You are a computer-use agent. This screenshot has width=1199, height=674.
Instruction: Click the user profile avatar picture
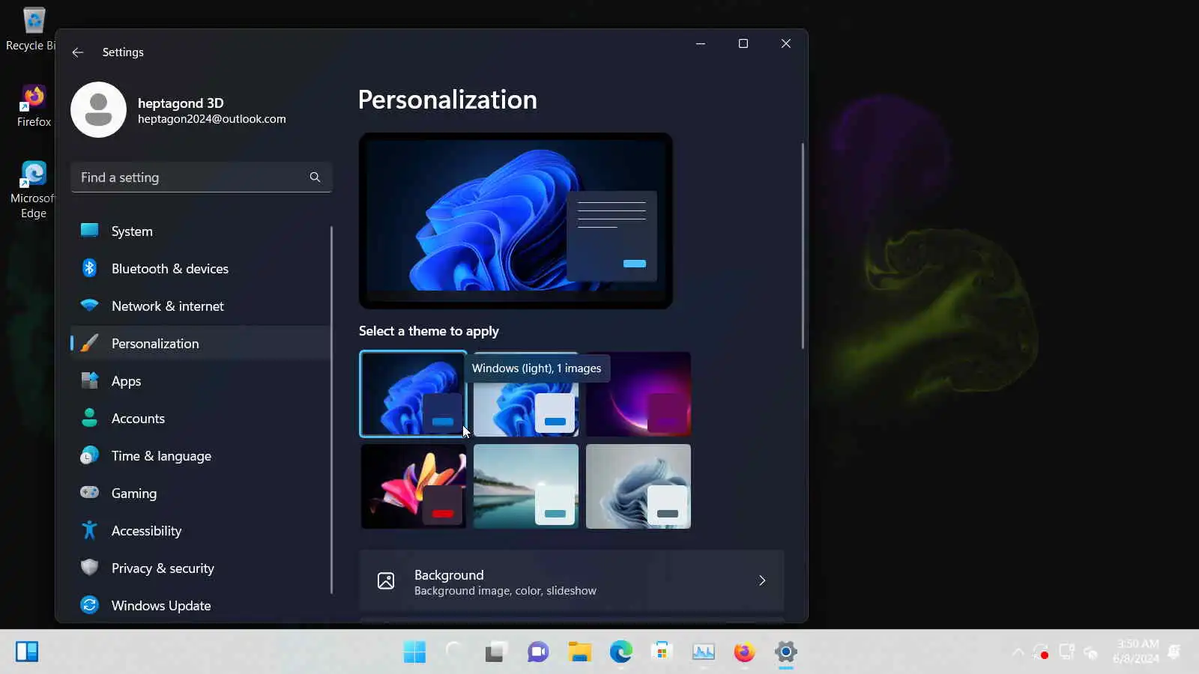[x=98, y=110]
